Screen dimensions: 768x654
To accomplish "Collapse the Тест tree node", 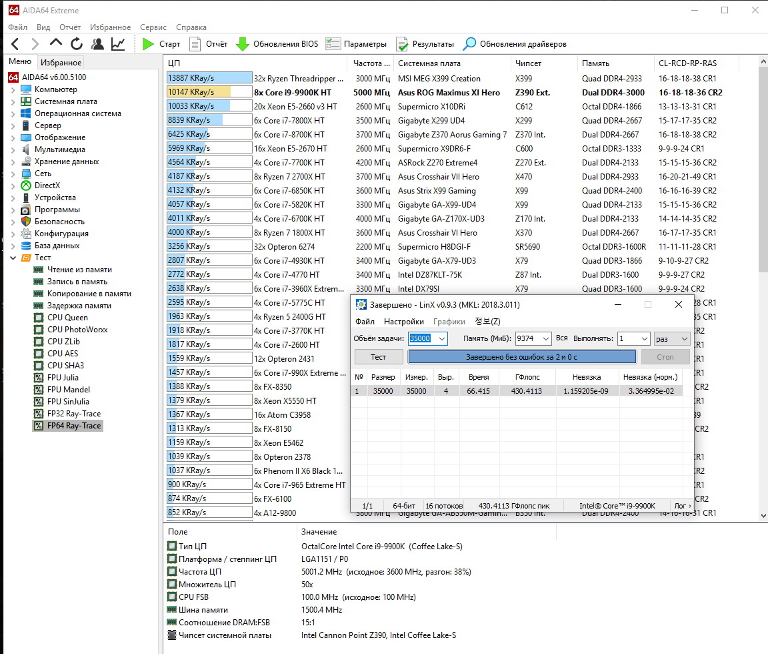I will (13, 258).
